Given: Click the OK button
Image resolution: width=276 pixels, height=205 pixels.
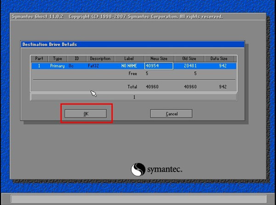Looking at the screenshot, I should tap(86, 113).
